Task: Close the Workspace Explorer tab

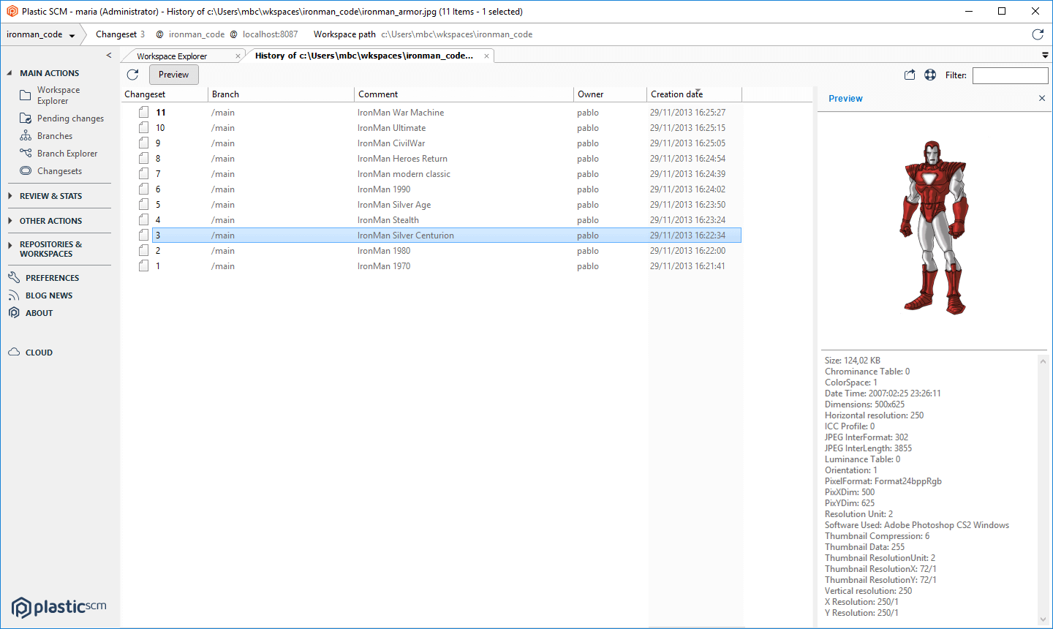Action: click(238, 56)
